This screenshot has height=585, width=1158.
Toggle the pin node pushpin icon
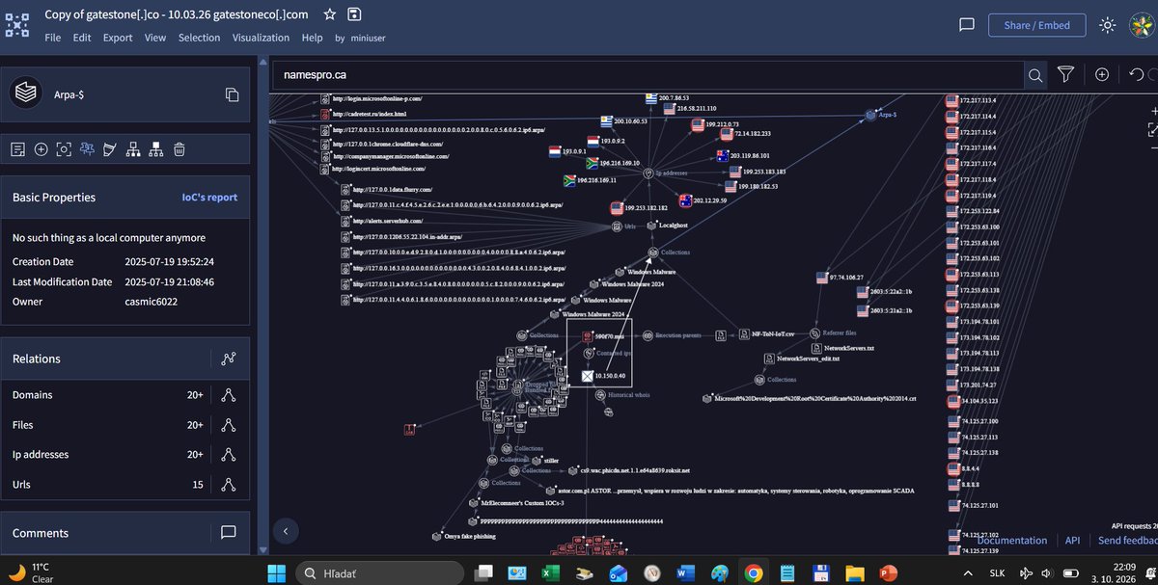click(x=87, y=149)
